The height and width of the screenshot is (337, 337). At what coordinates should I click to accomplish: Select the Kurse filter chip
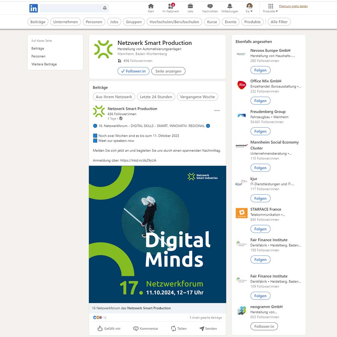click(212, 22)
